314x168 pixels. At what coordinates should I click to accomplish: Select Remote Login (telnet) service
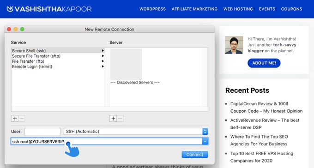coord(58,66)
